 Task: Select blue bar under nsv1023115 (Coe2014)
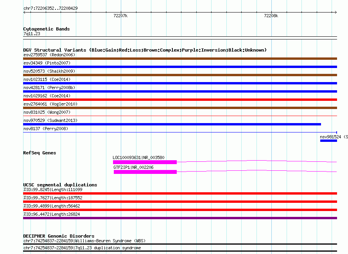click(180, 83)
